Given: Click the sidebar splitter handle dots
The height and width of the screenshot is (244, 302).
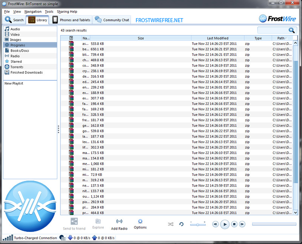Looking at the screenshot, I should coord(59,129).
